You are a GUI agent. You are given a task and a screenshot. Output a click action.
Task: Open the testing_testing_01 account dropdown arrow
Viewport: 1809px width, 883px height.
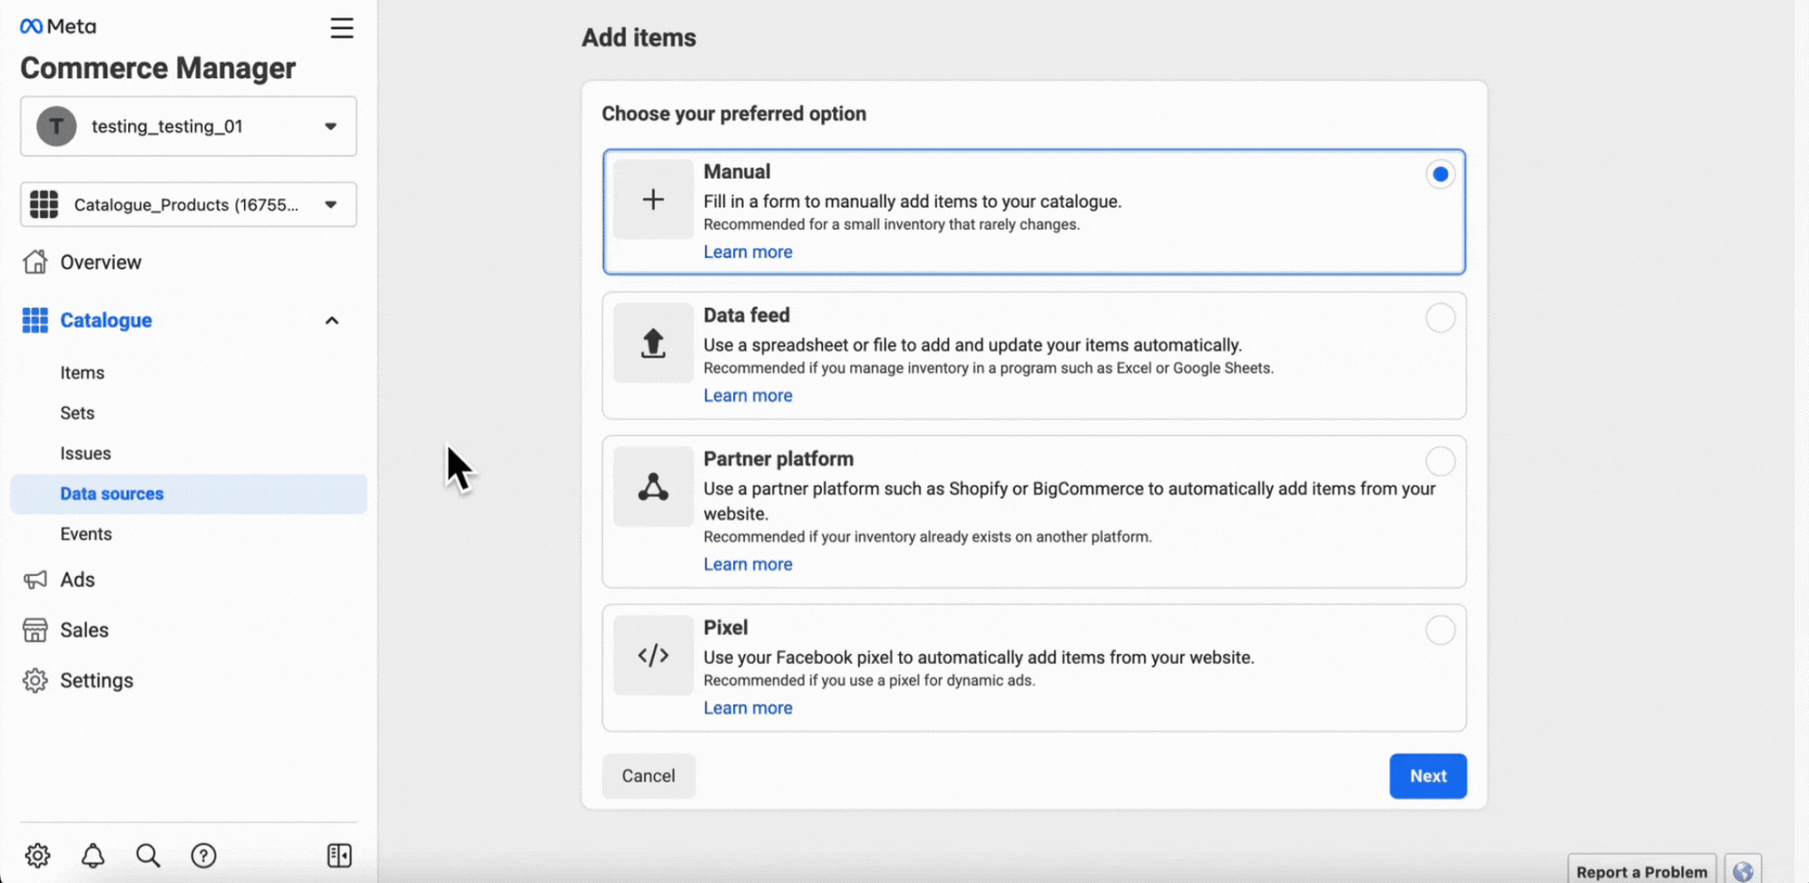331,126
